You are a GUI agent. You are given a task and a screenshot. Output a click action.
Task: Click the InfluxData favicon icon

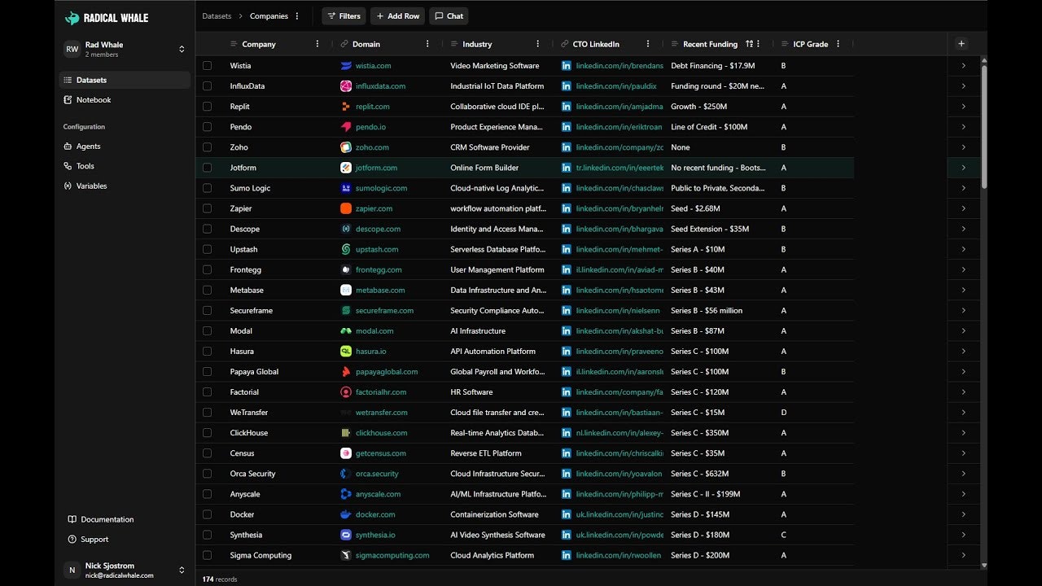[346, 86]
